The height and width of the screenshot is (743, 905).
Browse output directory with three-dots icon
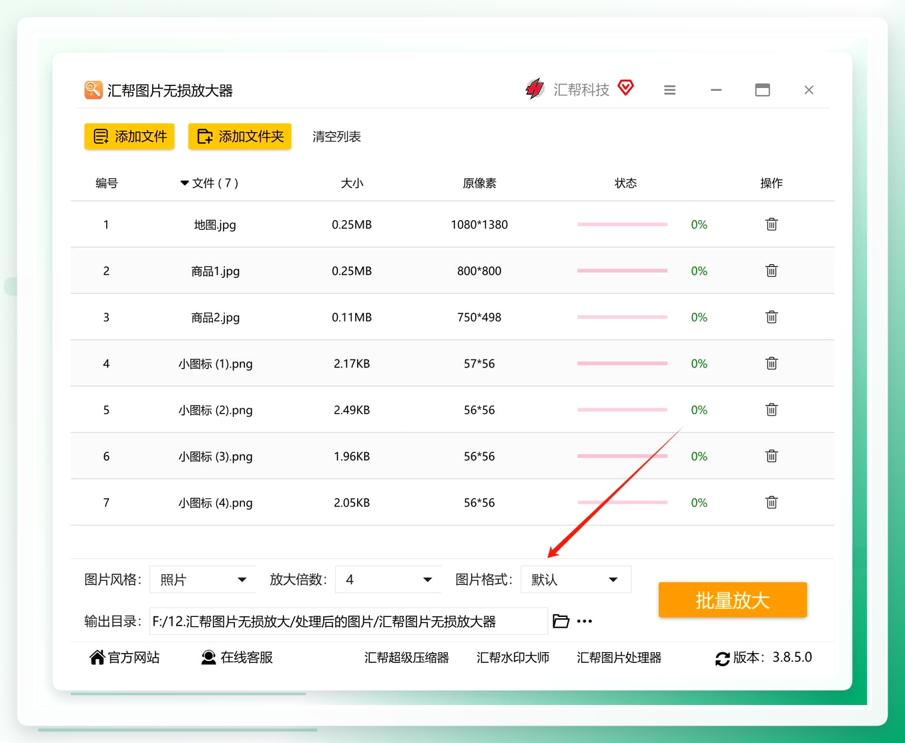pos(585,621)
